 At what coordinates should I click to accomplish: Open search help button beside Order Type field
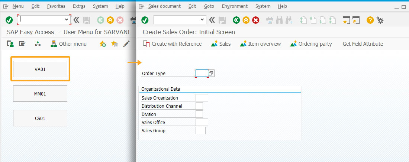click(x=212, y=73)
